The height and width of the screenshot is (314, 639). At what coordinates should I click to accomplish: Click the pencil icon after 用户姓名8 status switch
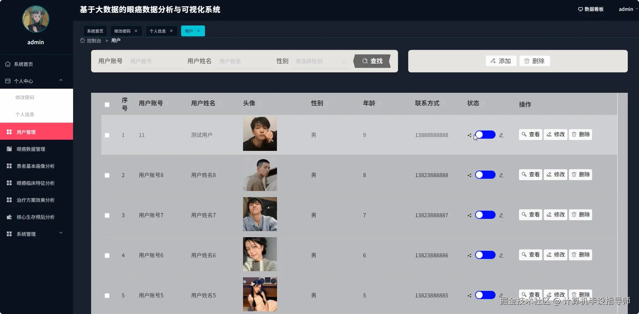click(x=501, y=175)
